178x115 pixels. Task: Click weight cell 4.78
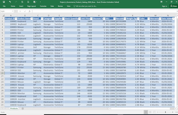(133, 44)
